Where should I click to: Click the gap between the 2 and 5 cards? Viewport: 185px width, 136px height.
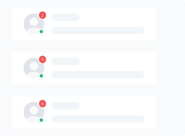point(84,46)
